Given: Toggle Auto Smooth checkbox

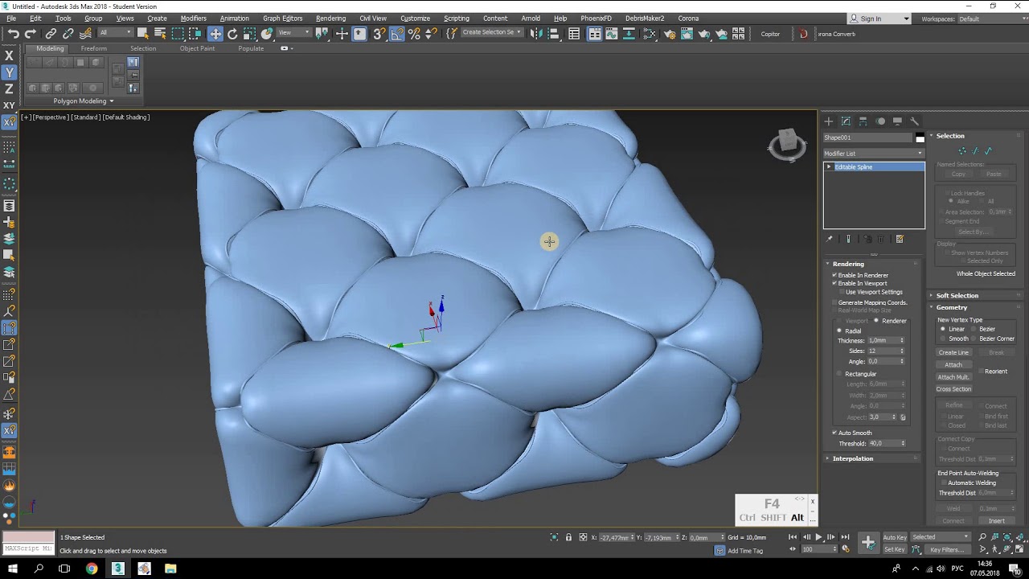Looking at the screenshot, I should pos(834,433).
